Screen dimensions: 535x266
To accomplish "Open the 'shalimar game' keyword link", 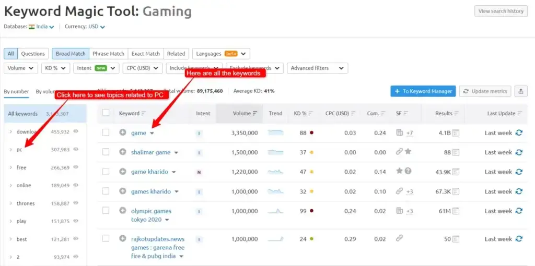I will [x=151, y=152].
